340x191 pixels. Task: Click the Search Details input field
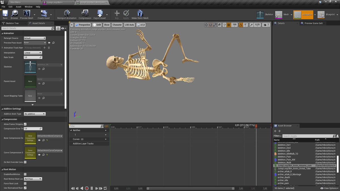[x=28, y=28]
